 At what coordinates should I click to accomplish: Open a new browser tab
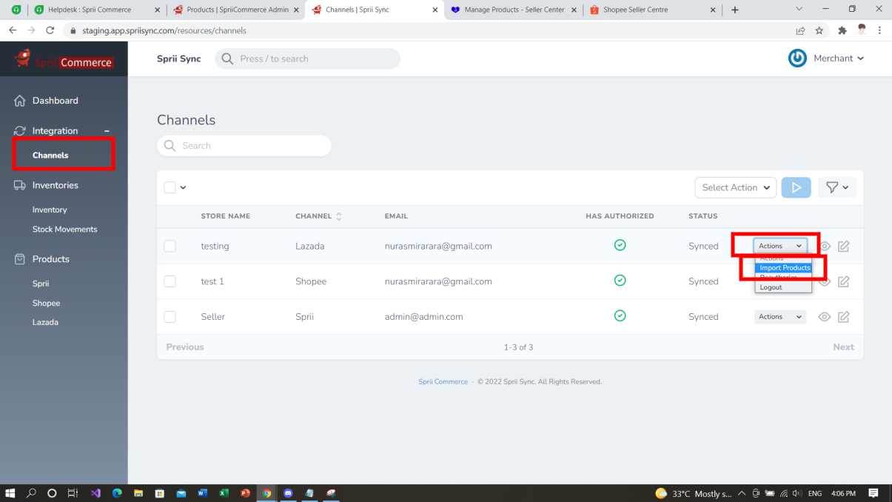[735, 10]
